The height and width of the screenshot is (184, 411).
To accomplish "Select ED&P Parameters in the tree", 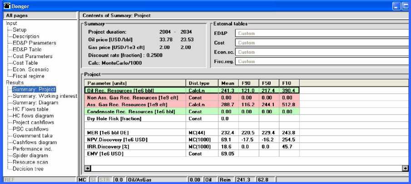I will [34, 43].
